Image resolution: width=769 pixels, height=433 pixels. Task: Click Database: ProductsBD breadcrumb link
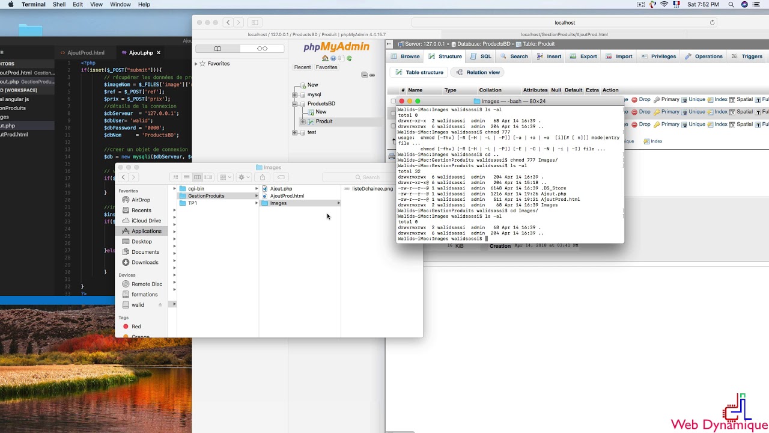coord(484,44)
